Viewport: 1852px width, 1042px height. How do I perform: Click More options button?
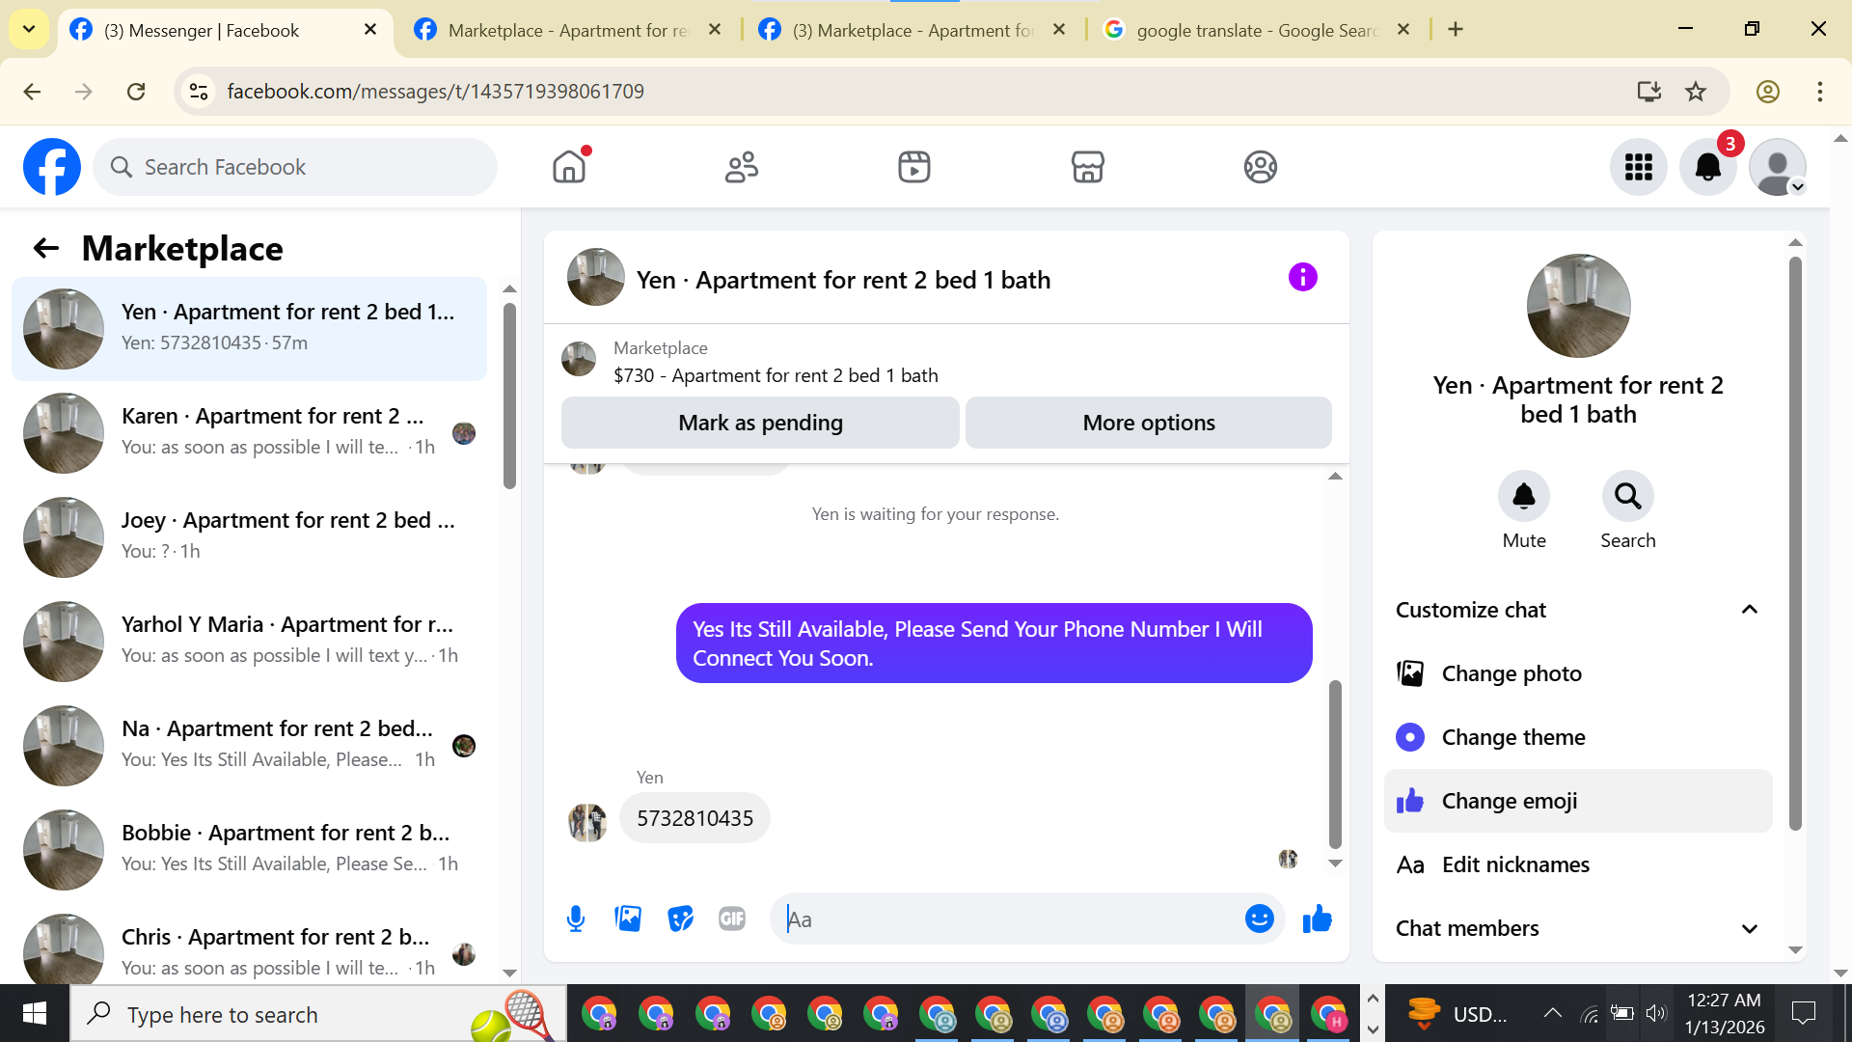click(x=1148, y=423)
